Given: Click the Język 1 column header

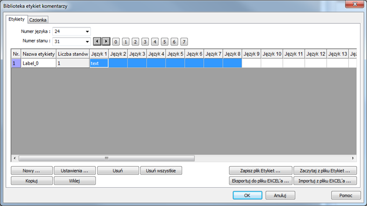Looking at the screenshot, I should [99, 54].
